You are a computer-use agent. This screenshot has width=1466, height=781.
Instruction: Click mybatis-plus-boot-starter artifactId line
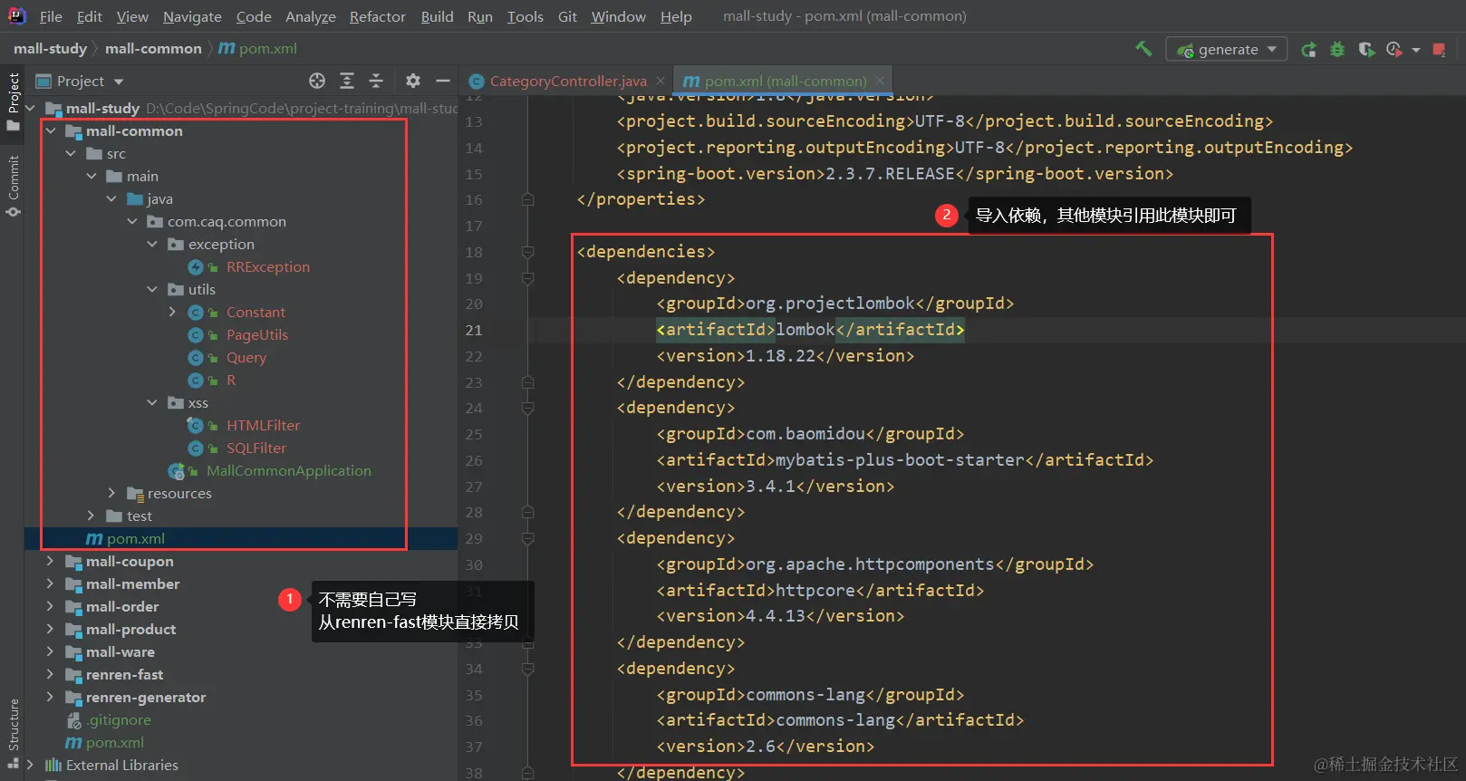pos(904,460)
